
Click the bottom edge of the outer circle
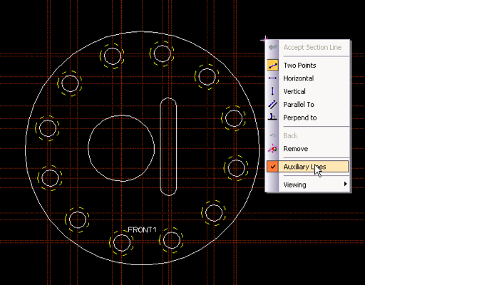(143, 264)
